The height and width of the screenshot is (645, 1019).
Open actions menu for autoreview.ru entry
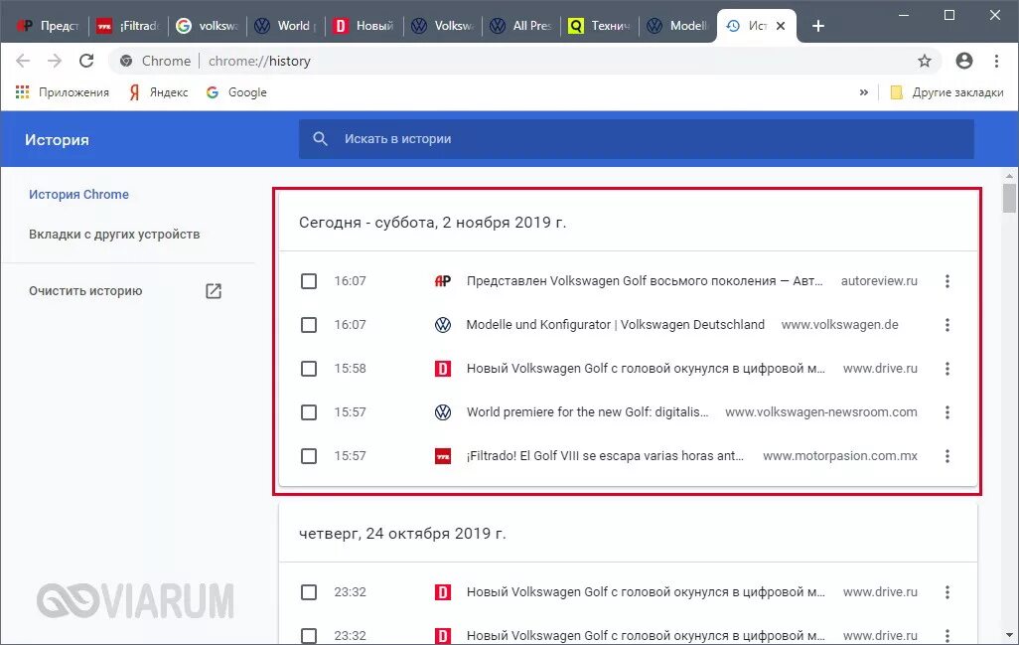point(946,281)
